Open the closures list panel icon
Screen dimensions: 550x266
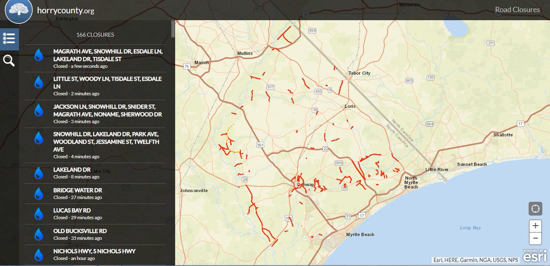point(10,39)
